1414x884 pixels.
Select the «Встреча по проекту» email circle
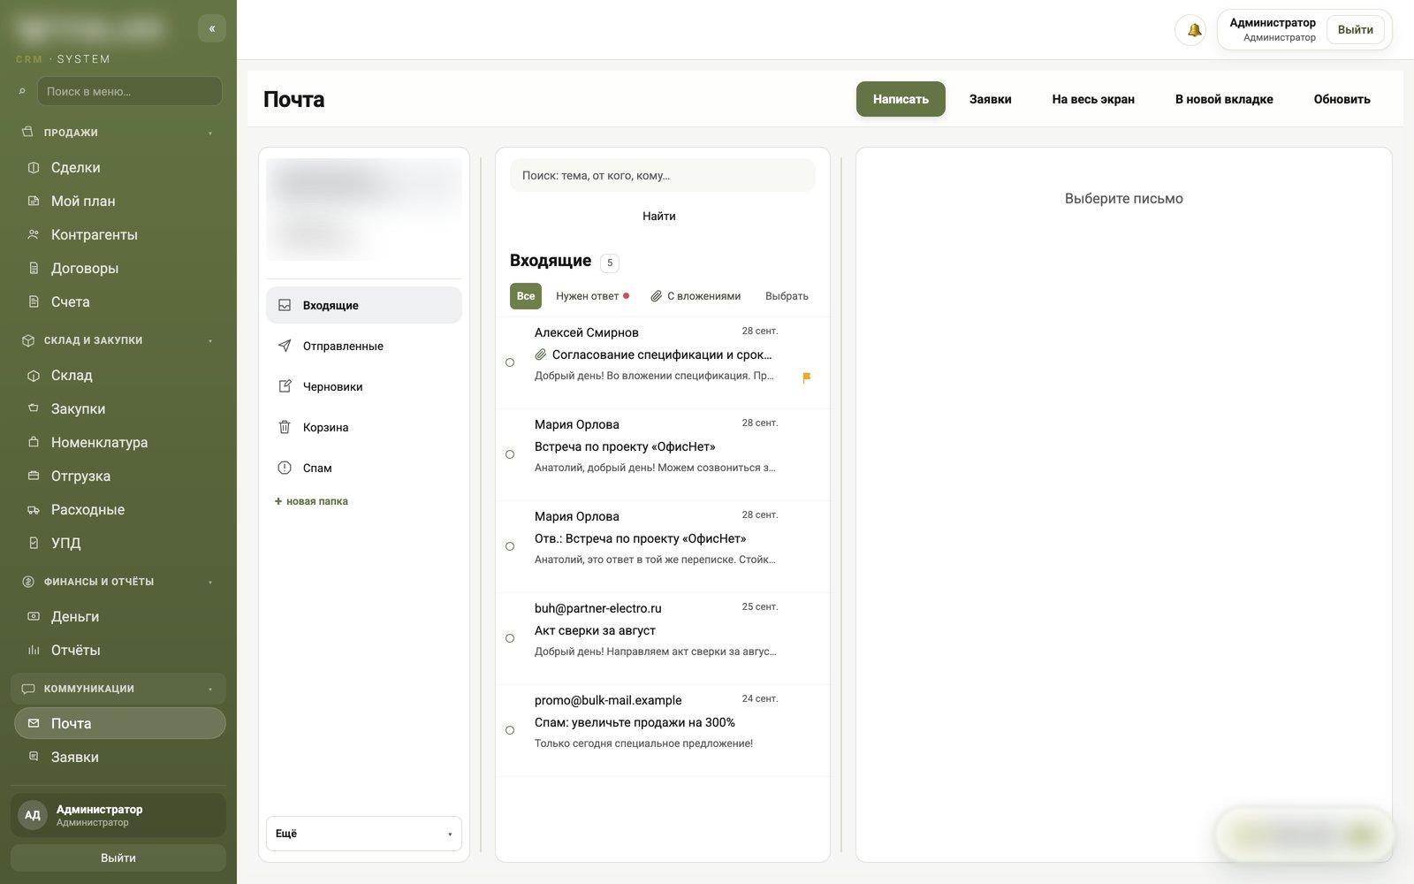[510, 454]
